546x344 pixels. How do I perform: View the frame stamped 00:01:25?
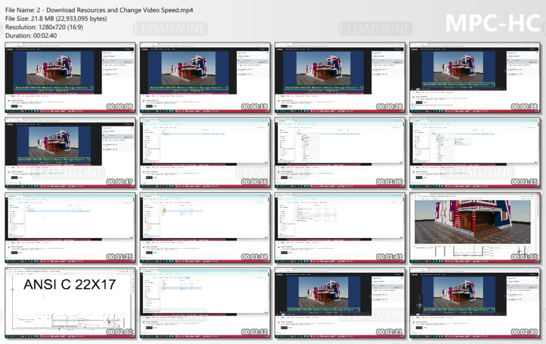tap(70, 228)
